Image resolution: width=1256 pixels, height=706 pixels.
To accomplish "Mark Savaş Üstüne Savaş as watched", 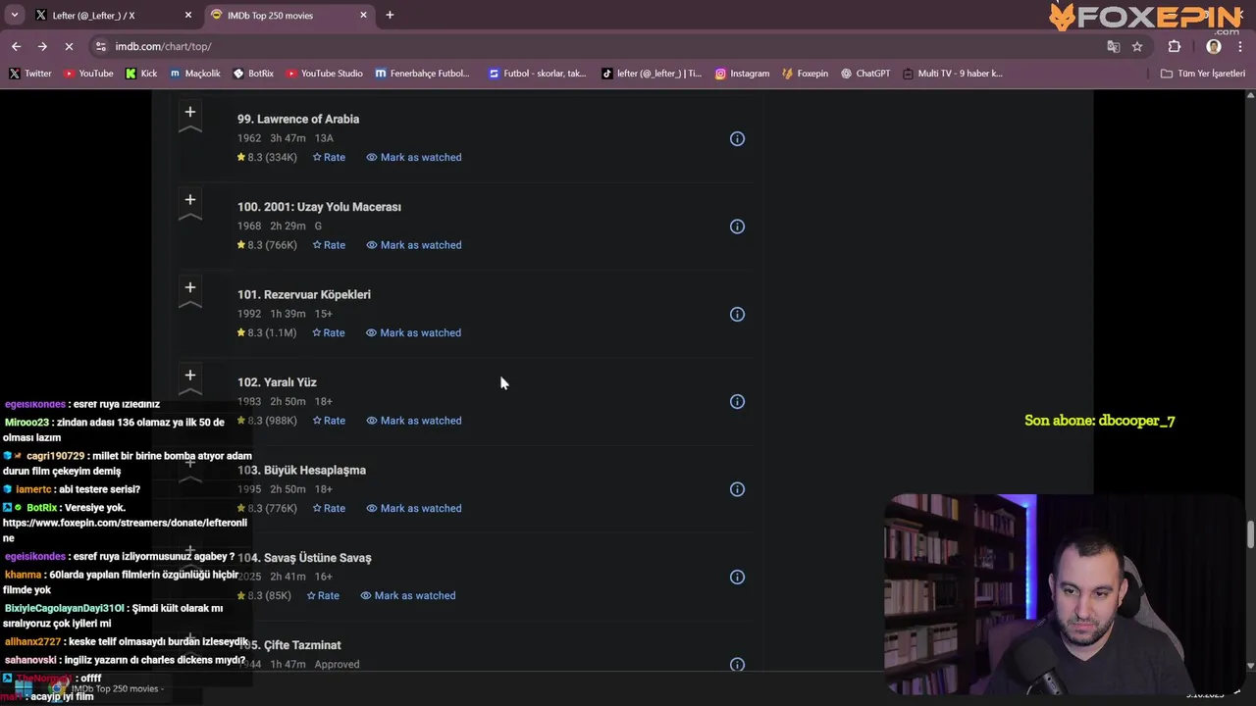I will pyautogui.click(x=408, y=595).
